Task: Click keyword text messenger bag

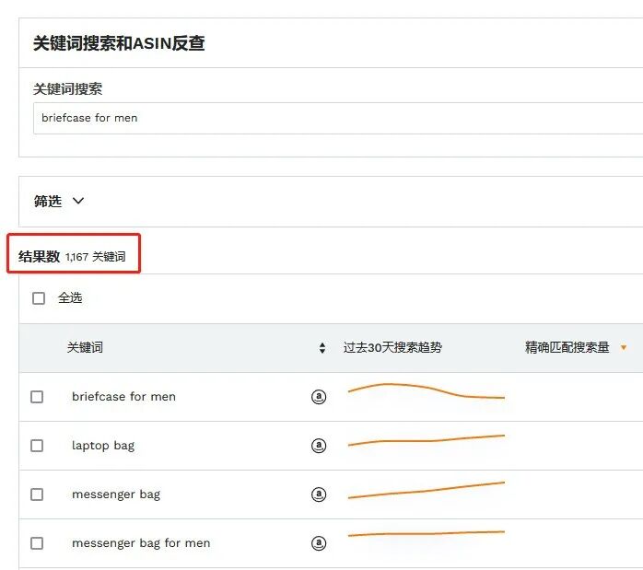Action: (x=116, y=494)
